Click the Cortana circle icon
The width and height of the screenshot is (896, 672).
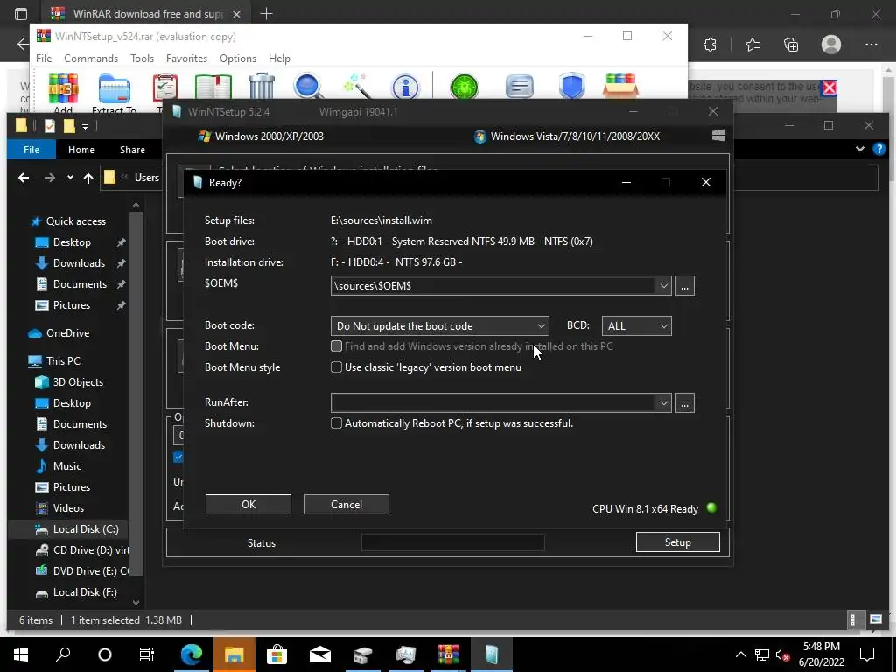point(105,654)
